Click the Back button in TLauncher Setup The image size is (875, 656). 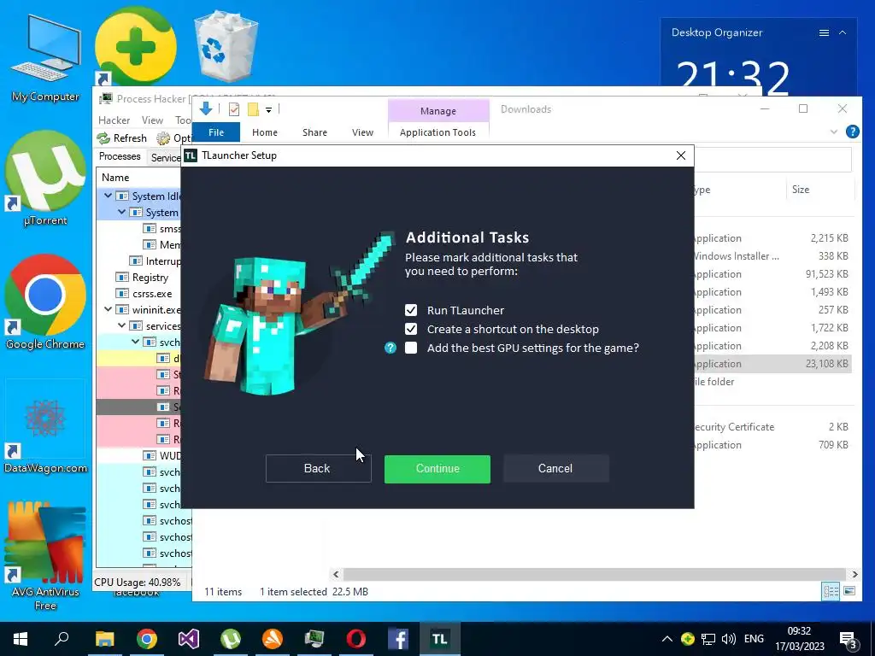pyautogui.click(x=318, y=469)
